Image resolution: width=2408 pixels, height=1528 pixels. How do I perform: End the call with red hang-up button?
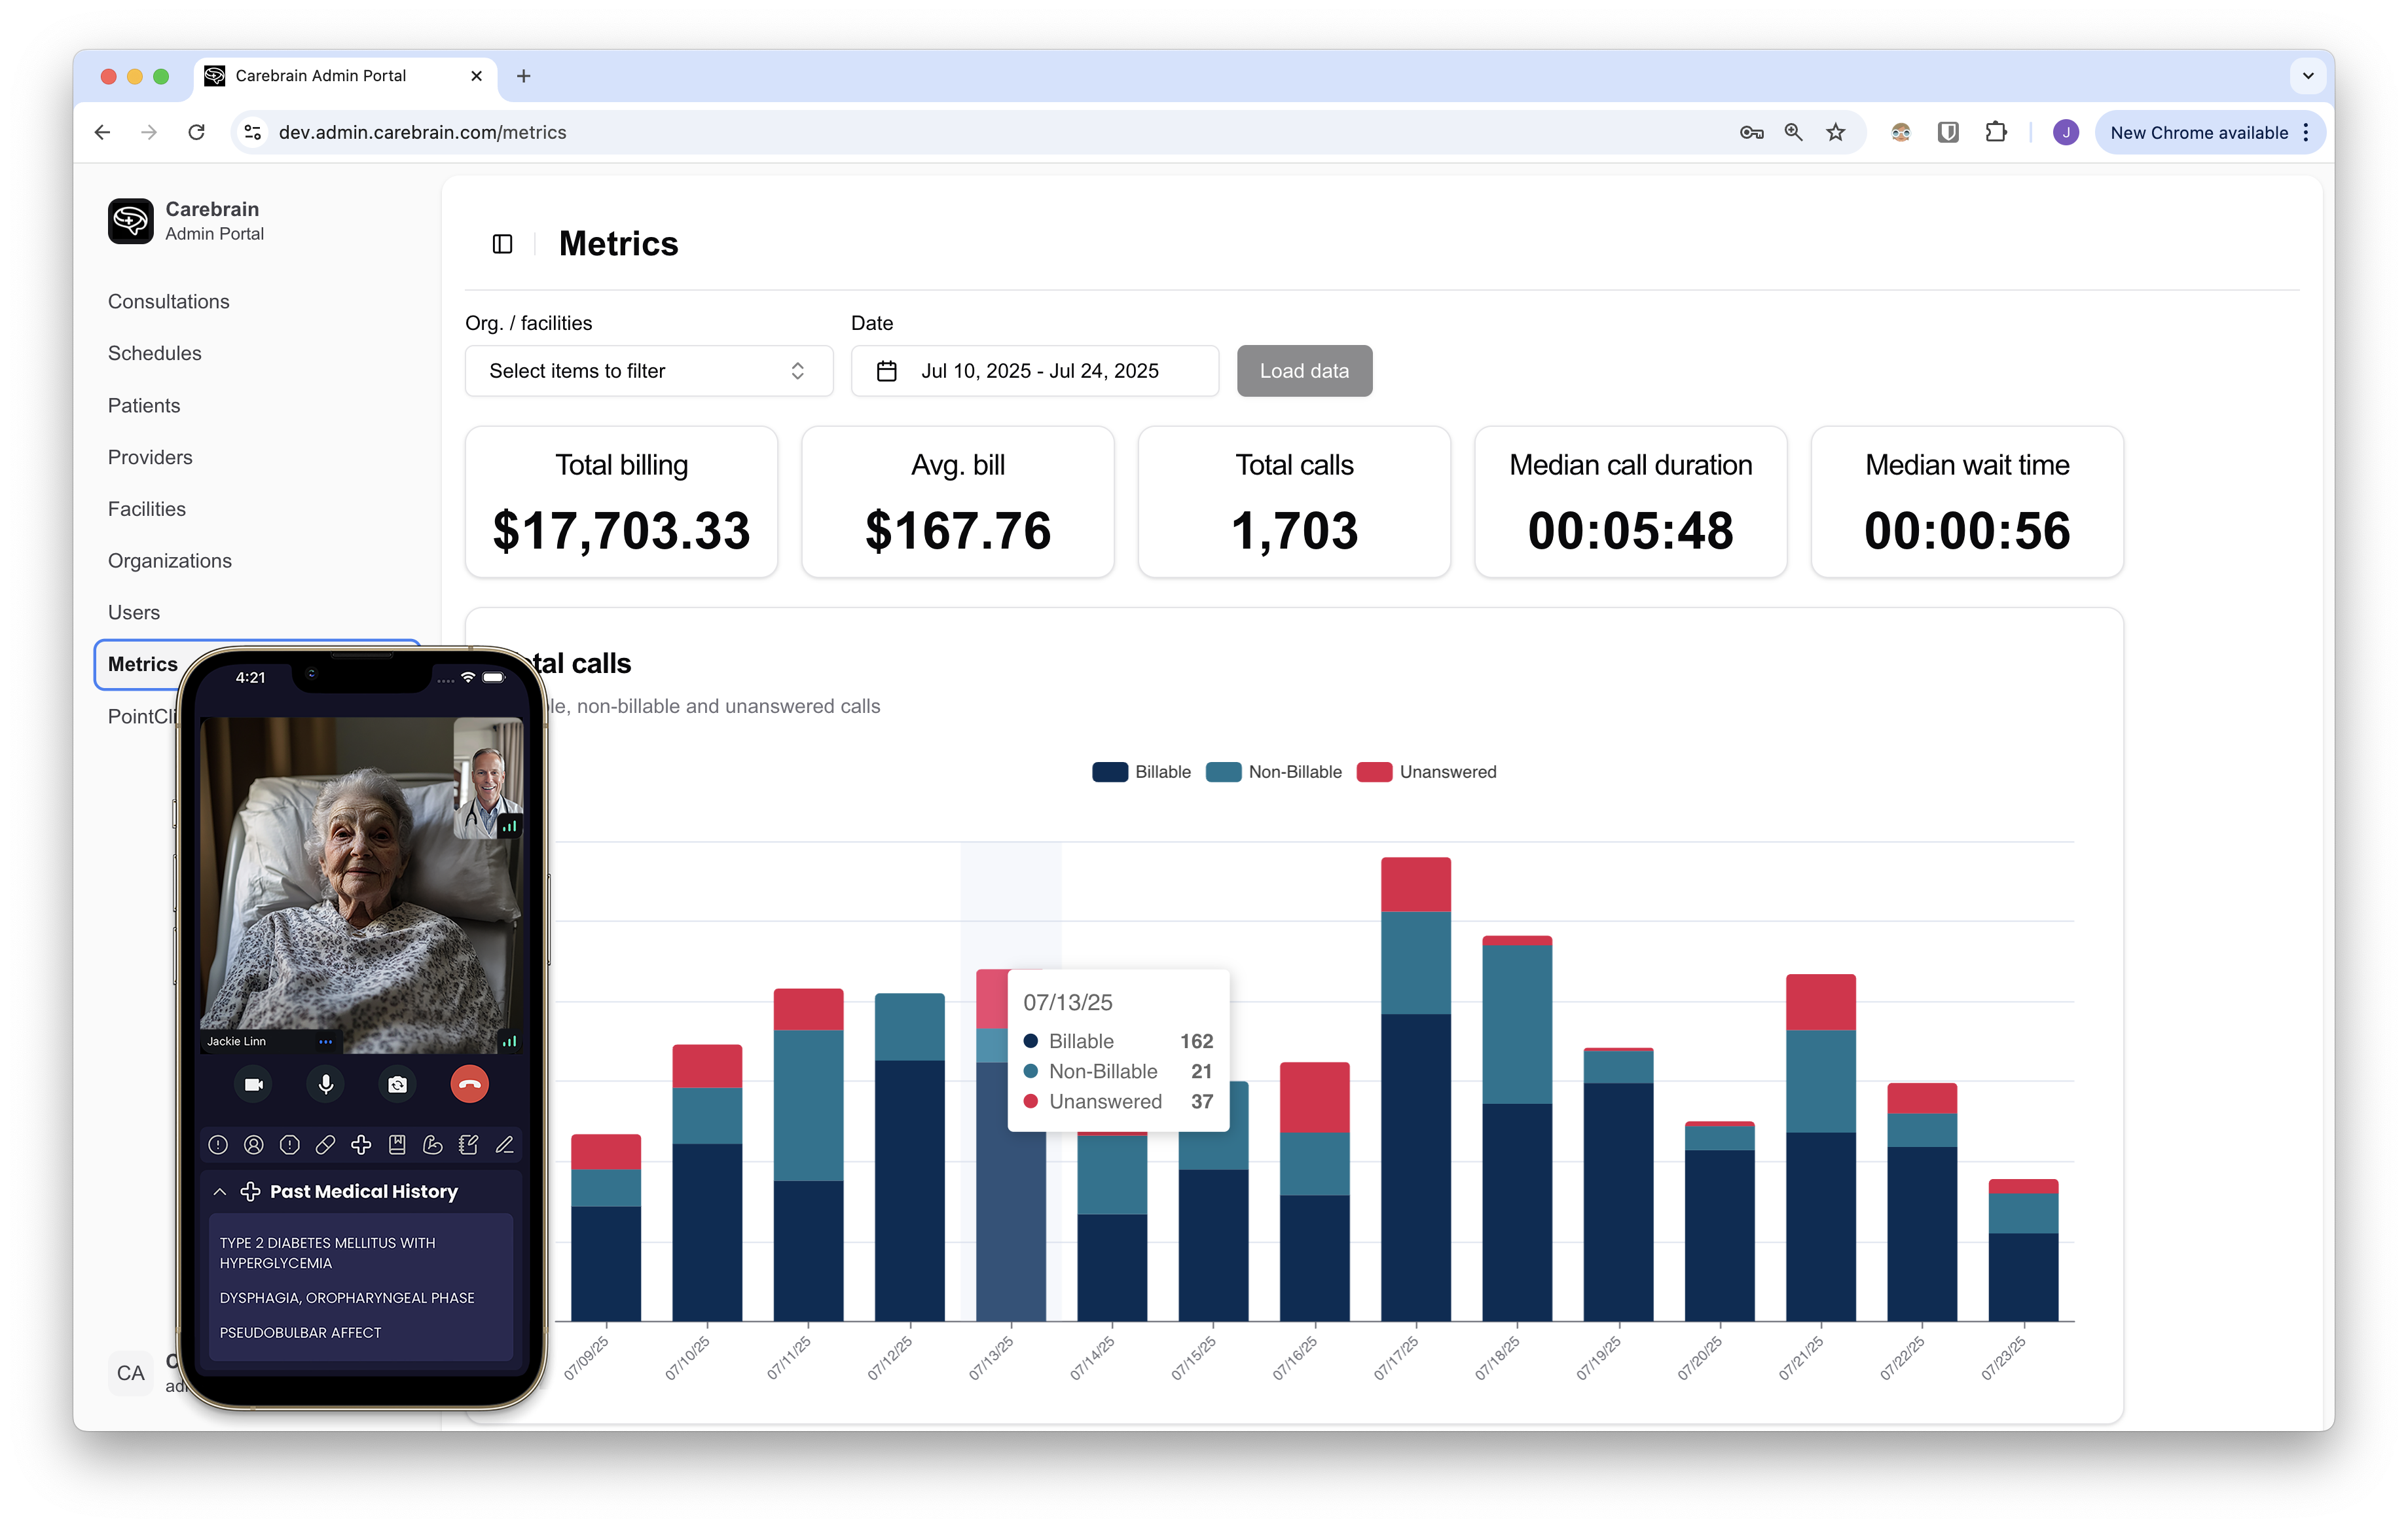point(470,1084)
